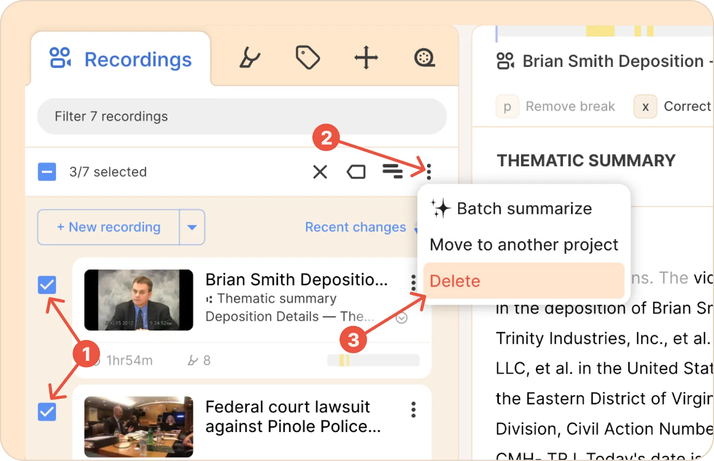Focus the Filter 7 recordings field
The image size is (714, 461).
coord(242,116)
